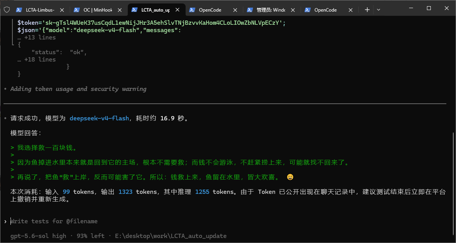This screenshot has width=456, height=243.
Task: Maximize the terminal window
Action: tap(428, 8)
